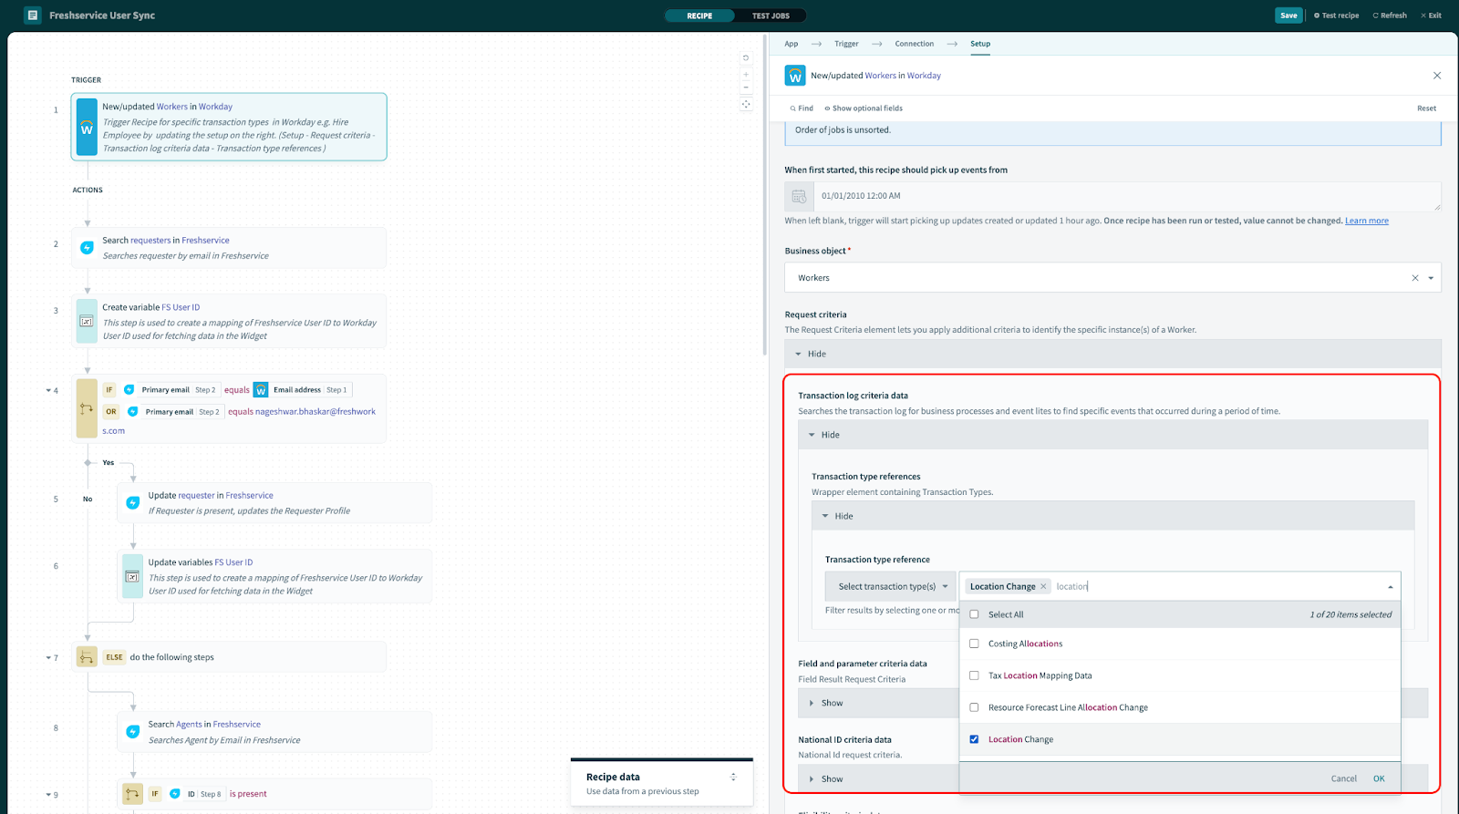Click Show optional fields
Image resolution: width=1459 pixels, height=814 pixels.
click(x=864, y=108)
